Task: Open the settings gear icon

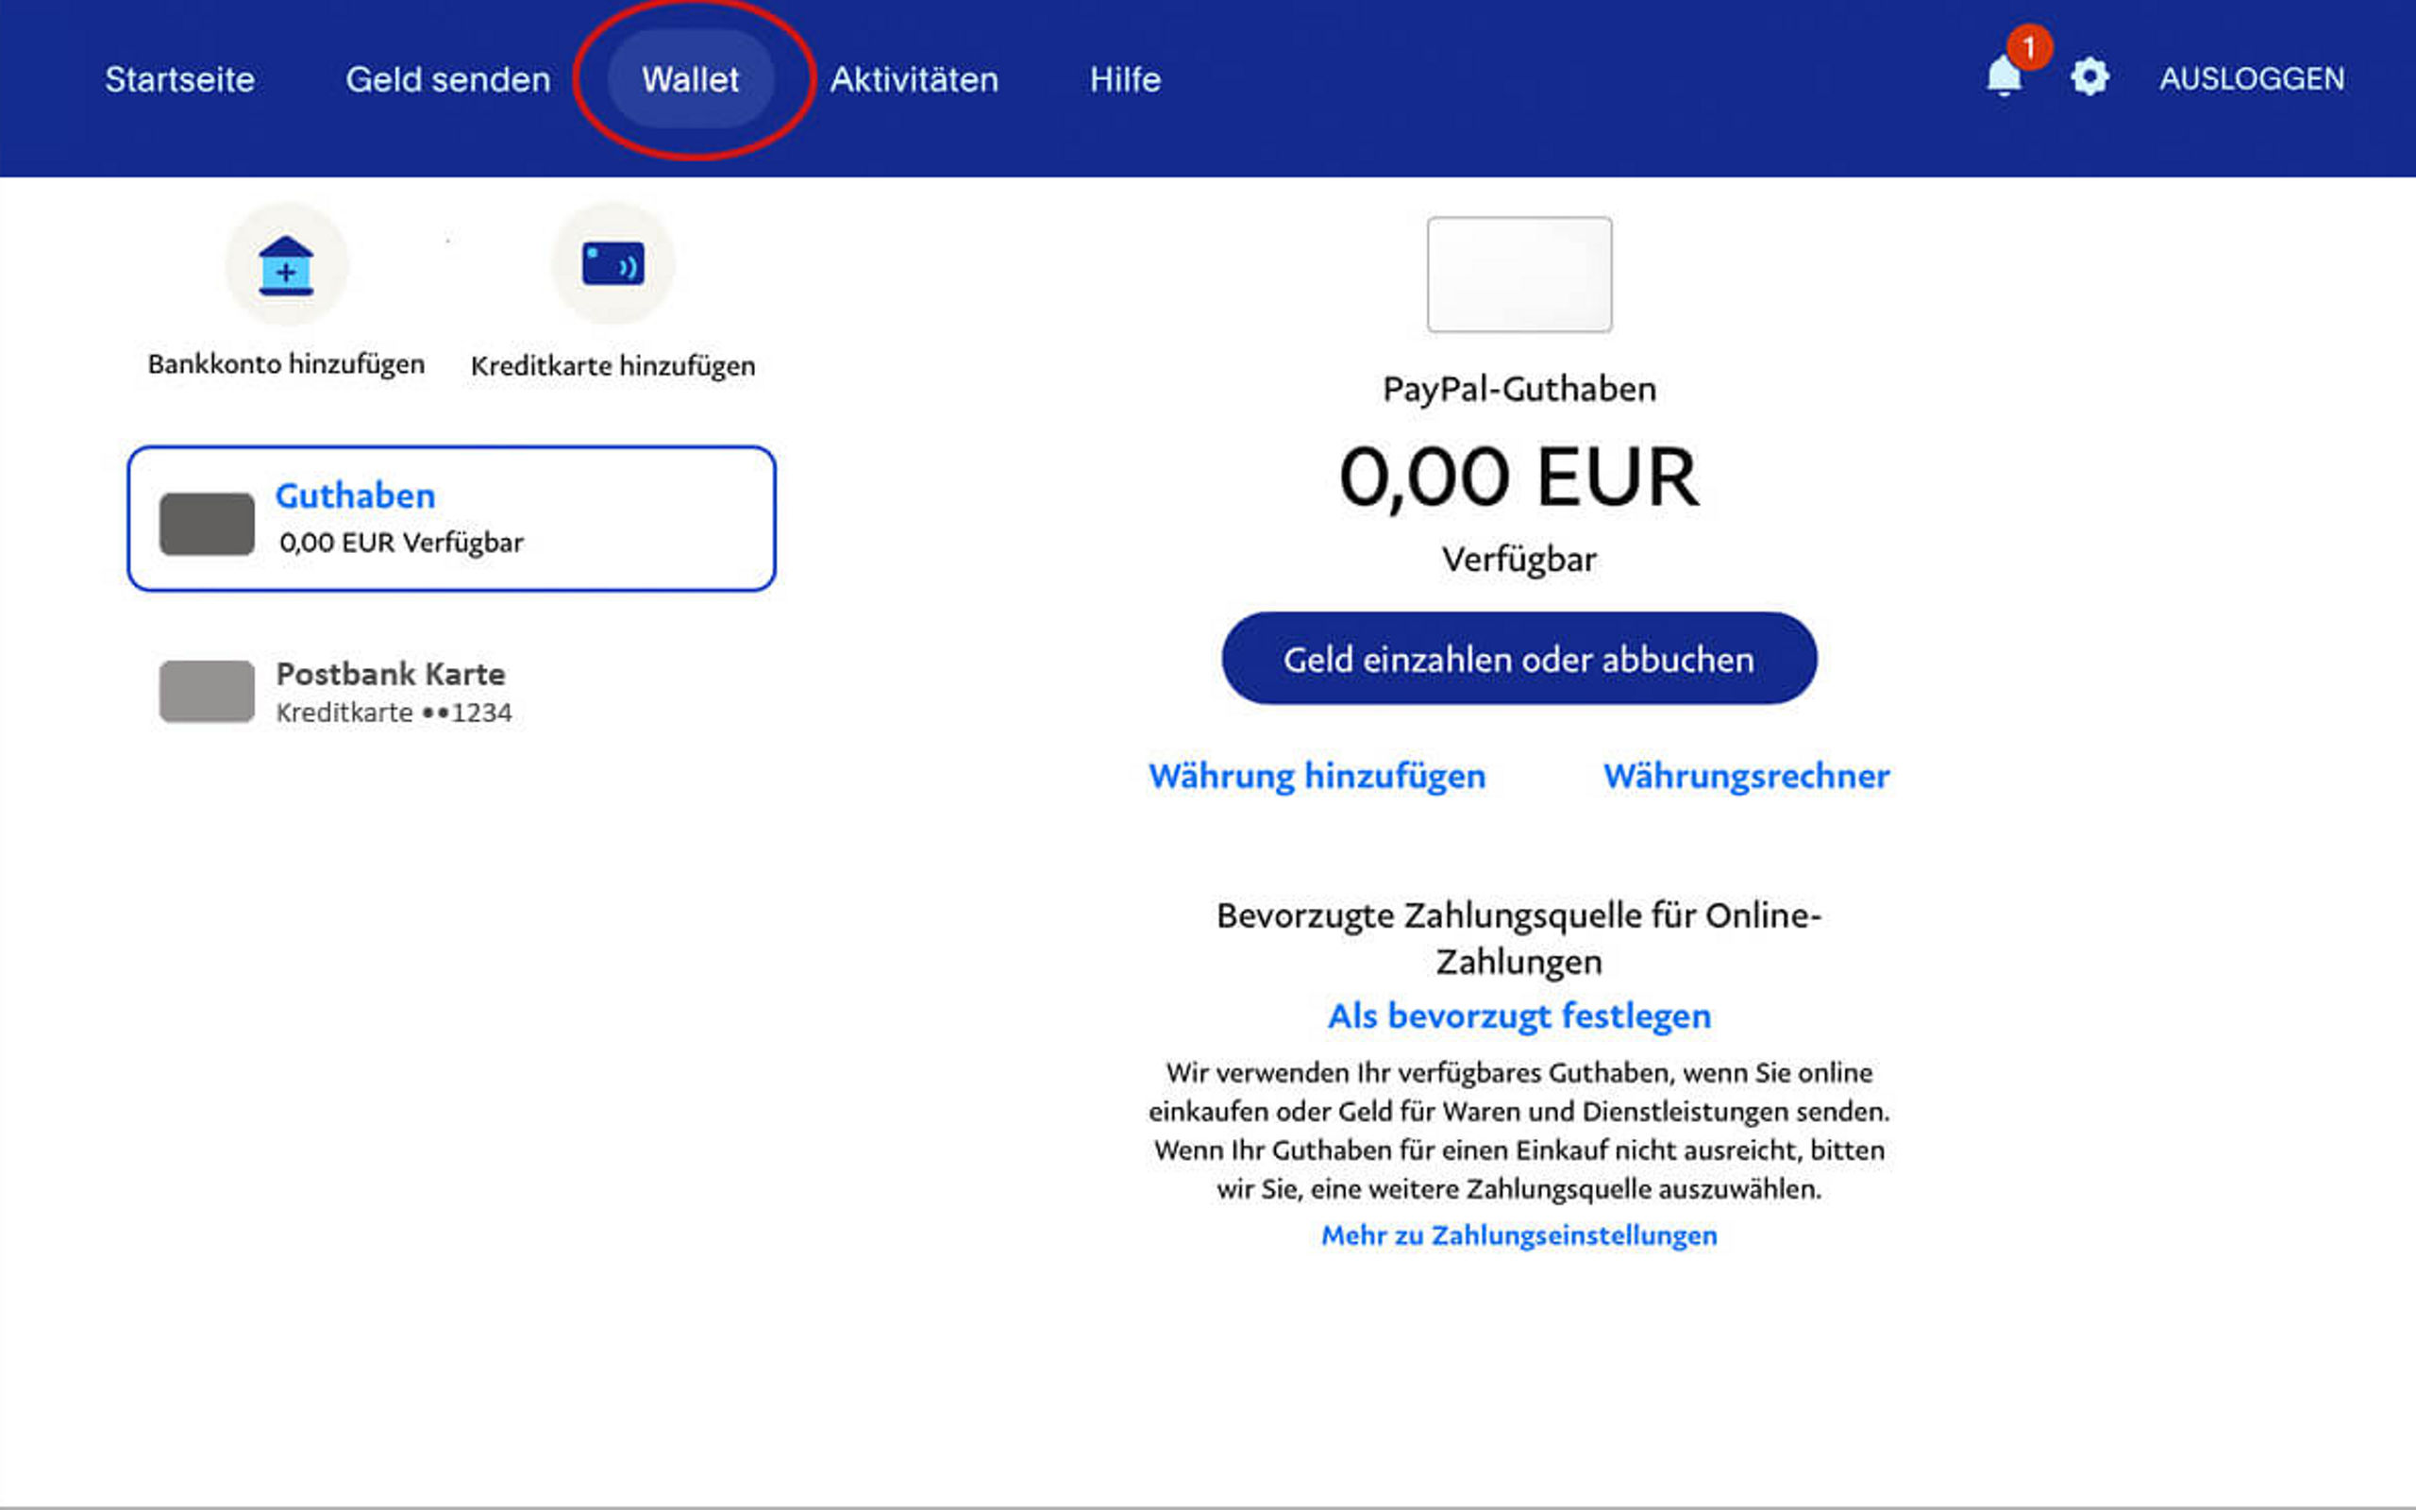Action: pos(2089,76)
